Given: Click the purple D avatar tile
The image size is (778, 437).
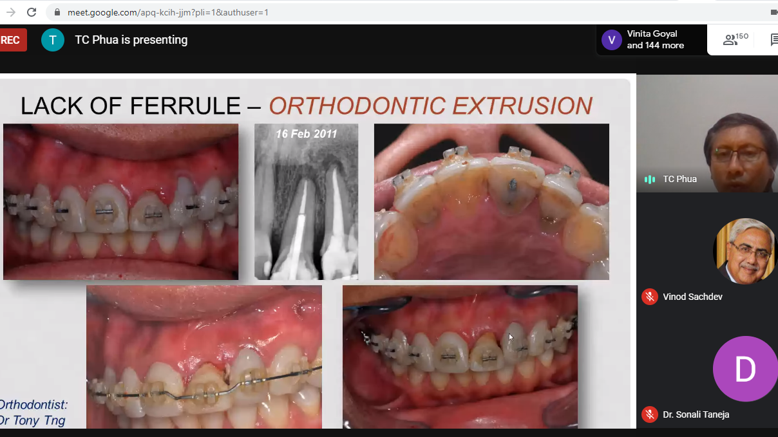Looking at the screenshot, I should click(x=745, y=369).
